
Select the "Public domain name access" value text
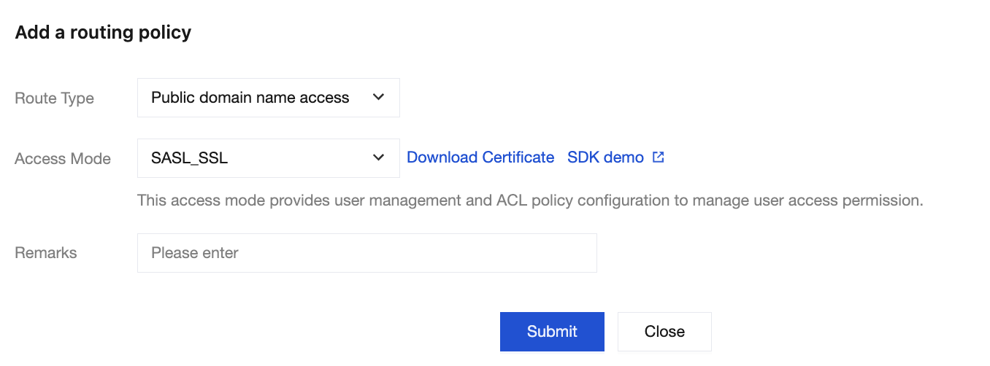pyautogui.click(x=250, y=98)
